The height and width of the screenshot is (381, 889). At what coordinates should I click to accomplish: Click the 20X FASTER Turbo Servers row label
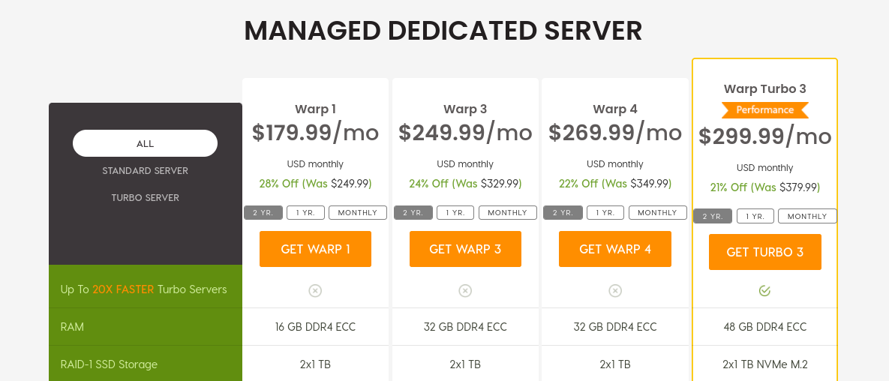[x=144, y=289]
